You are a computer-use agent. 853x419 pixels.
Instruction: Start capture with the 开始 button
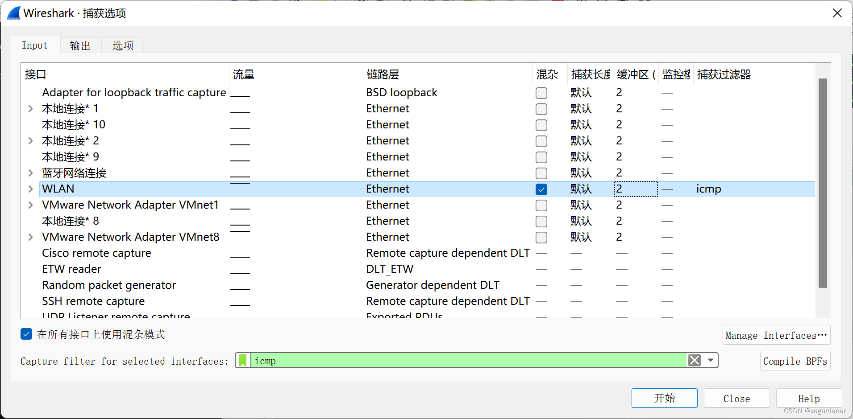point(664,398)
